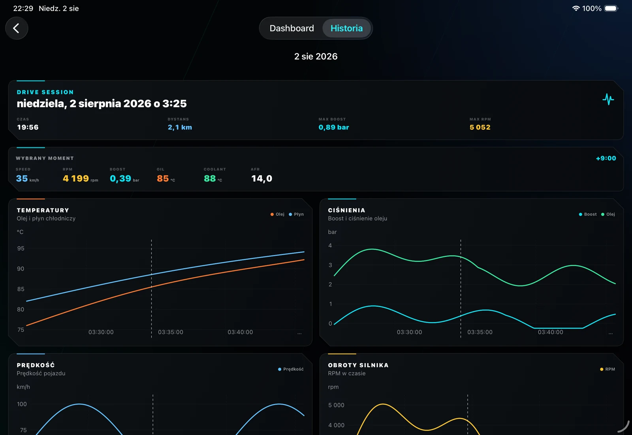Tap the RPM reading 4 199
Screen dimensions: 632x435
[x=80, y=178]
